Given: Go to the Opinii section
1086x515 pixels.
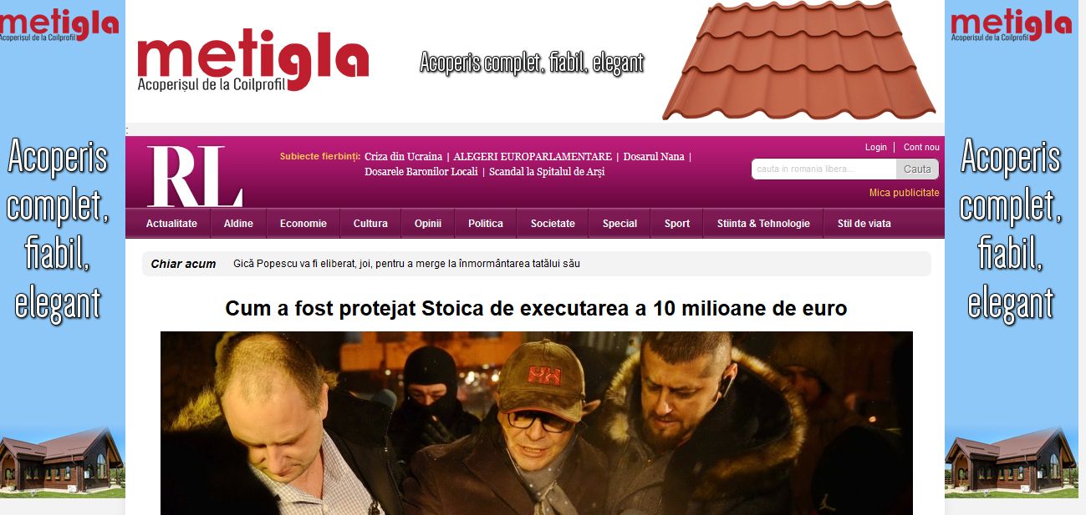Looking at the screenshot, I should (x=428, y=224).
